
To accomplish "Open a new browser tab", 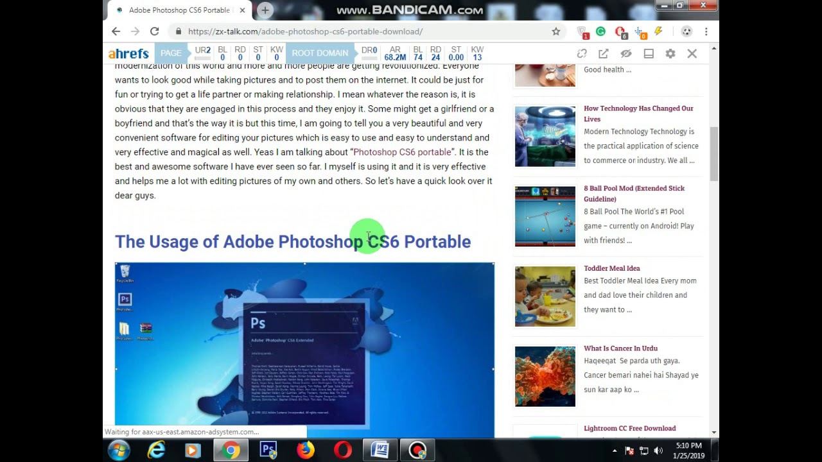I will click(265, 10).
